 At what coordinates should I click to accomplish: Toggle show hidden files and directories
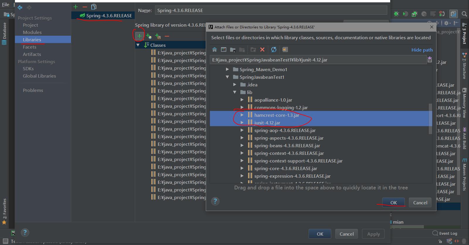(285, 49)
